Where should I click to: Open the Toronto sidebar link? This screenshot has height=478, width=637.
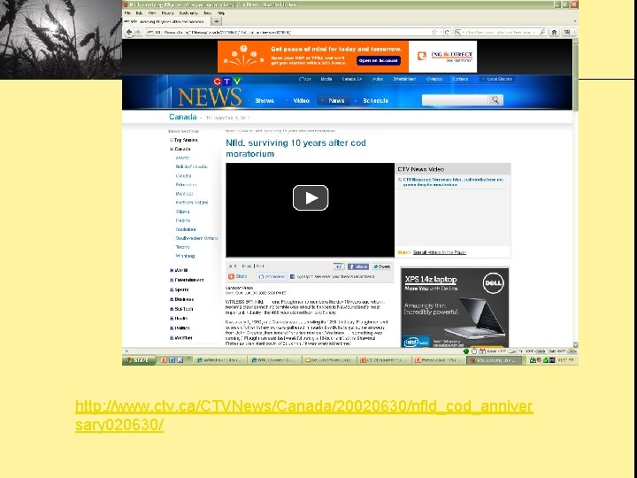pyautogui.click(x=182, y=247)
